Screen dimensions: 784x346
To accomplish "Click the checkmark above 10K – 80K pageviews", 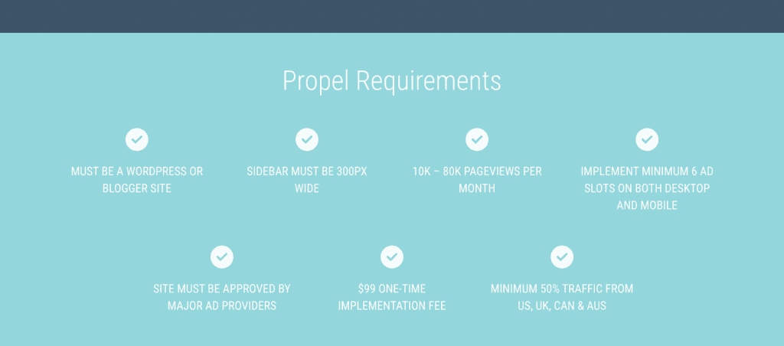I will pos(477,139).
